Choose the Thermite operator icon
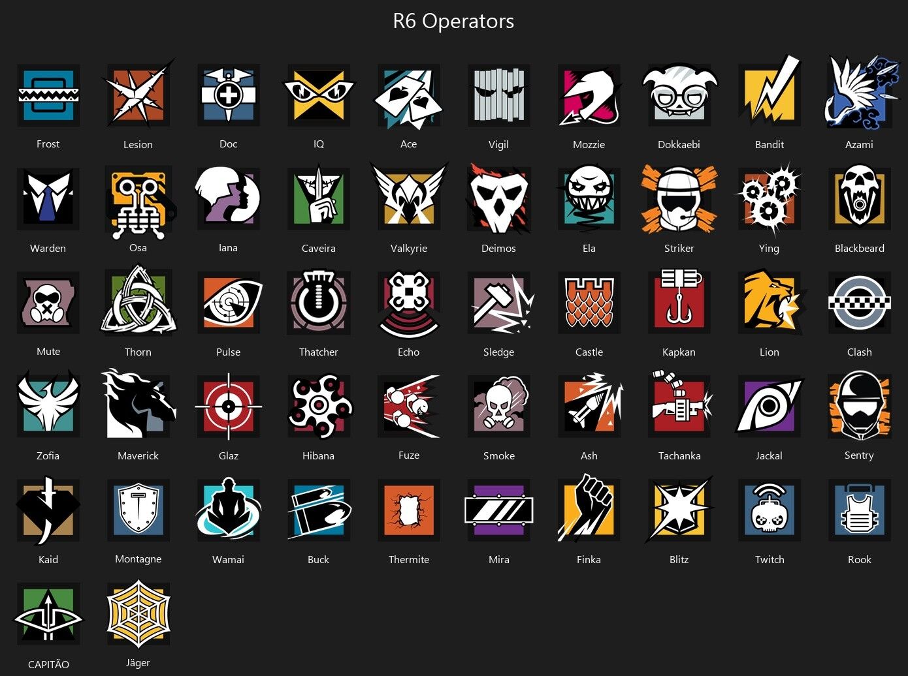 tap(409, 510)
